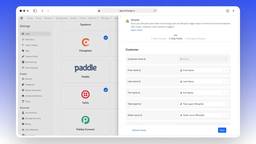The height and width of the screenshot is (144, 256).
Task: Click the Save button
Action: click(x=222, y=130)
